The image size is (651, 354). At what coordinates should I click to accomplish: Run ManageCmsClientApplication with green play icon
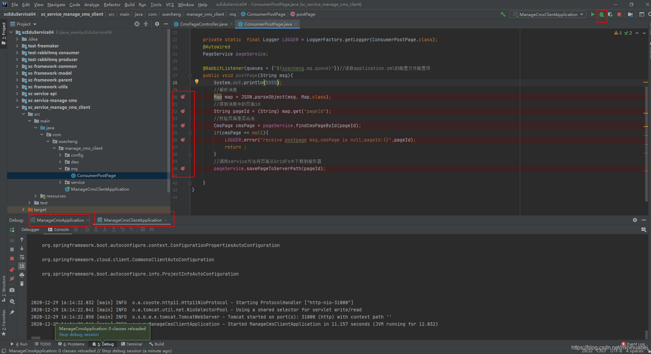click(593, 14)
